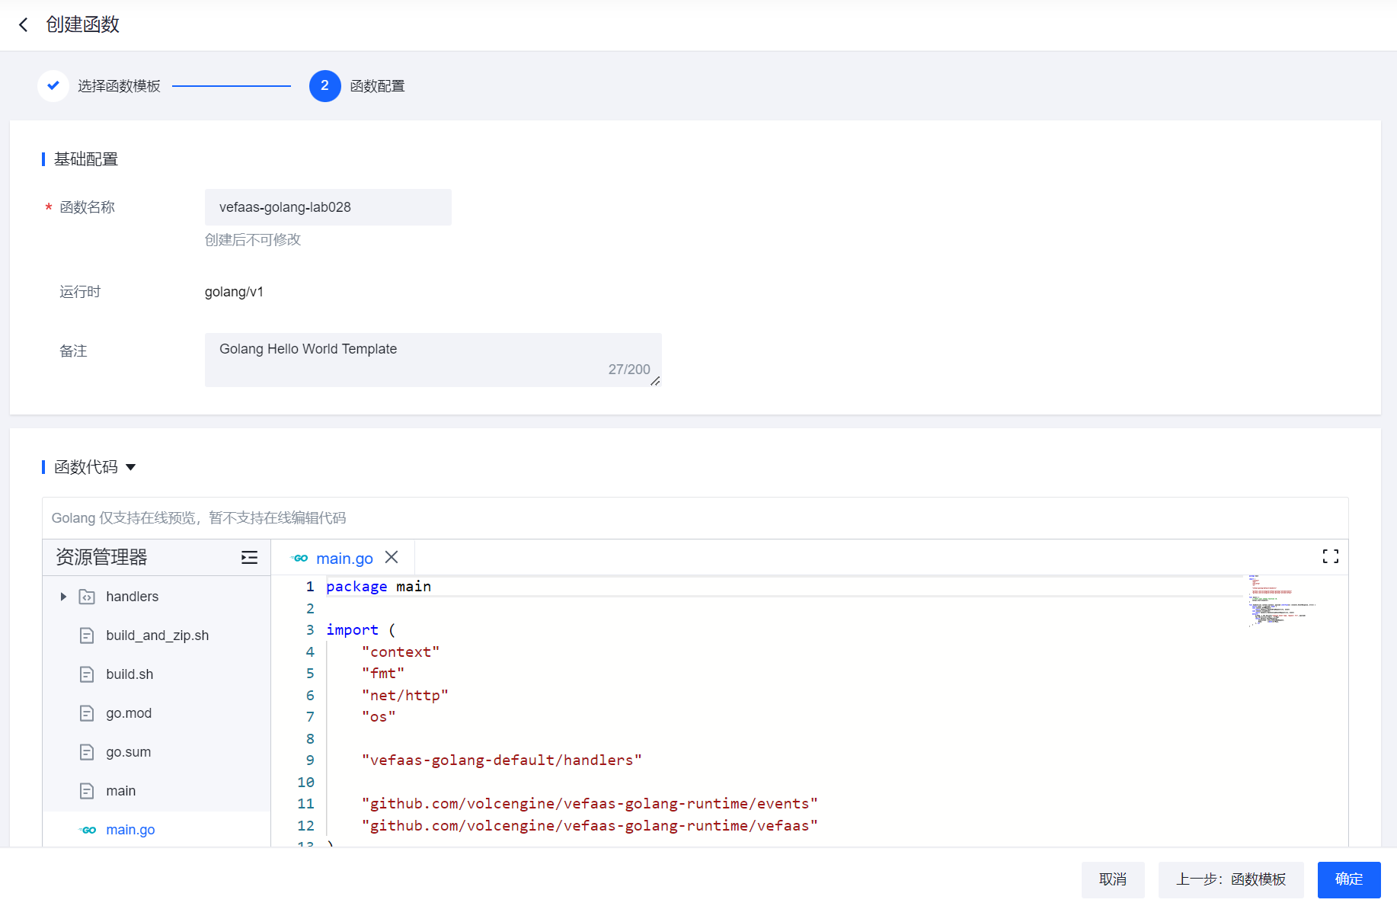Collapse the 函数代码 section
Screen dimensions: 1397x906
click(x=130, y=467)
